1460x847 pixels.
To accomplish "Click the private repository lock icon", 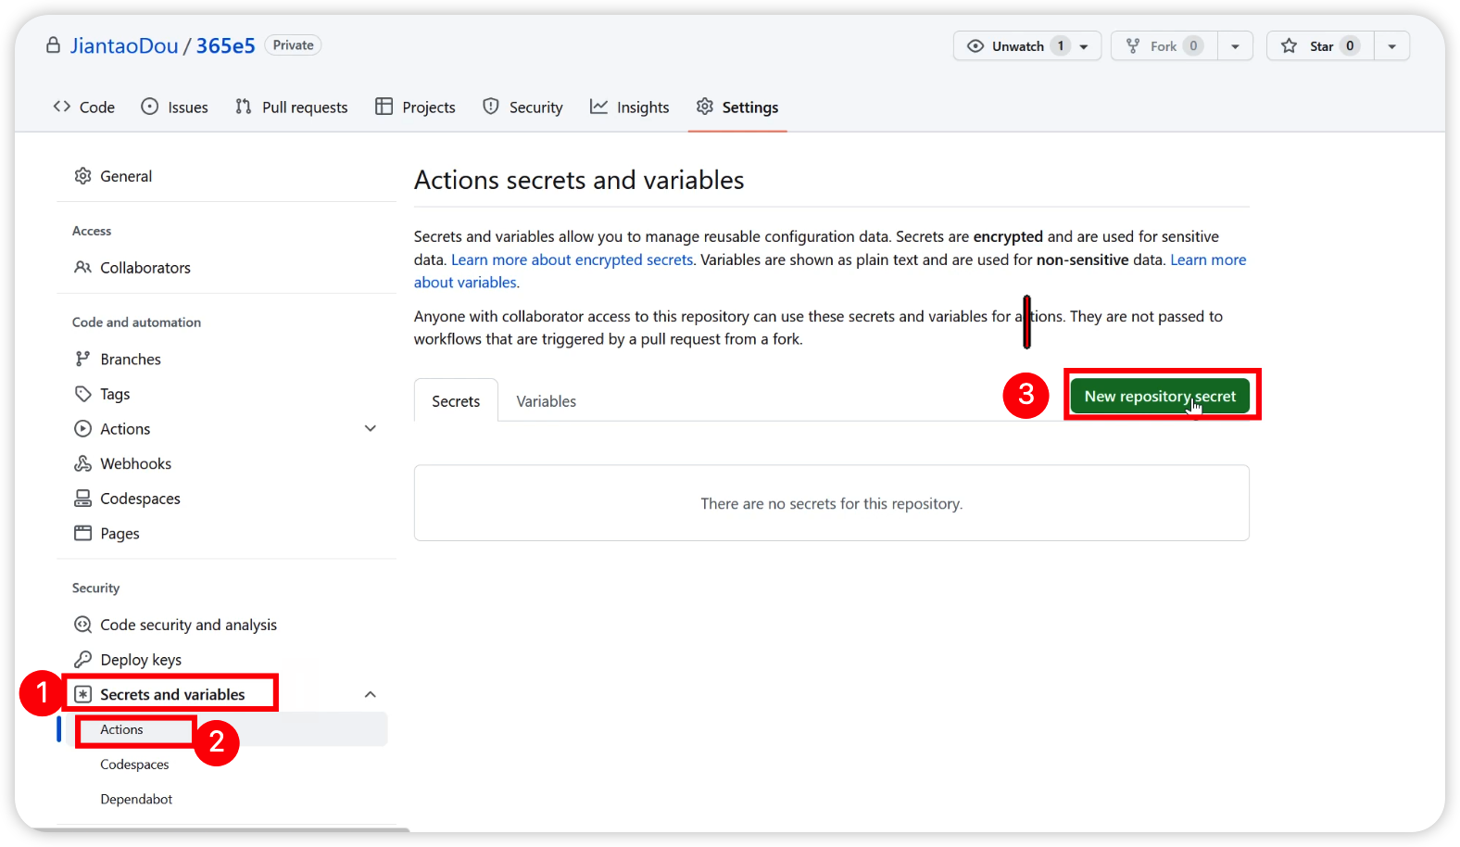I will (54, 45).
